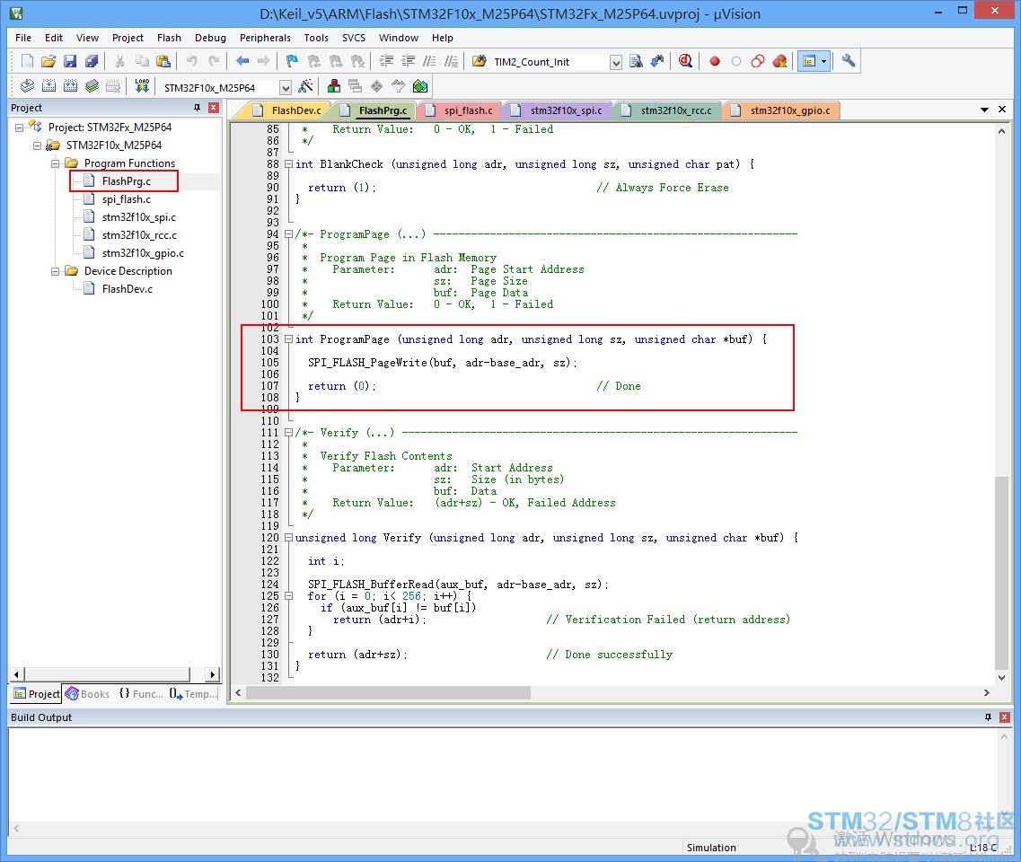Rebuild all target files icon
Screen dimensions: 1021x862
pyautogui.click(x=70, y=86)
